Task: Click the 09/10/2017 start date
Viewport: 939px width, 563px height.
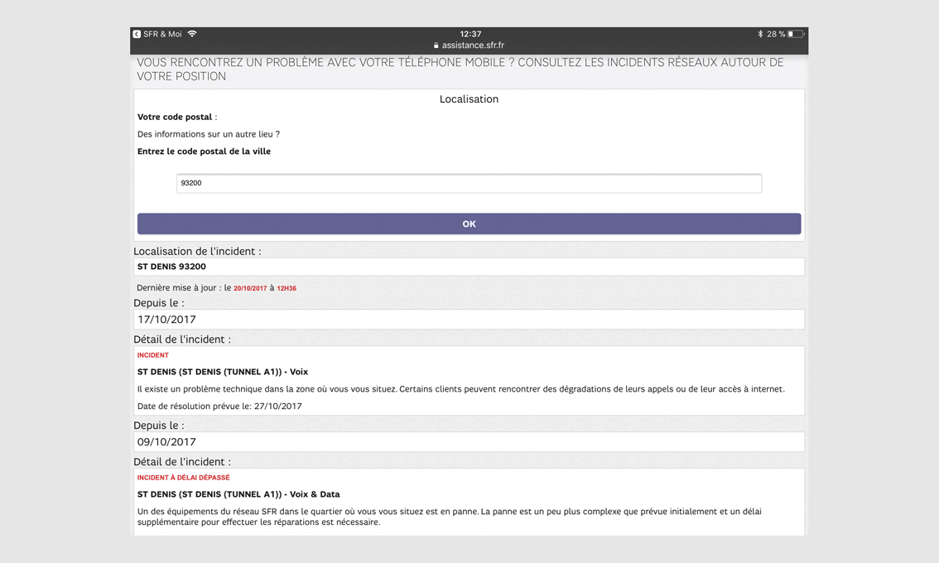Action: [x=469, y=442]
